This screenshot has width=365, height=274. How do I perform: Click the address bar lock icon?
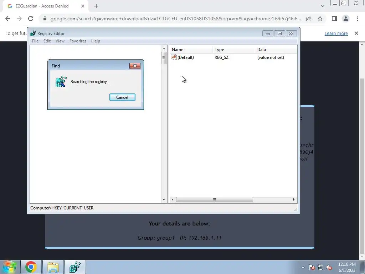[45, 19]
